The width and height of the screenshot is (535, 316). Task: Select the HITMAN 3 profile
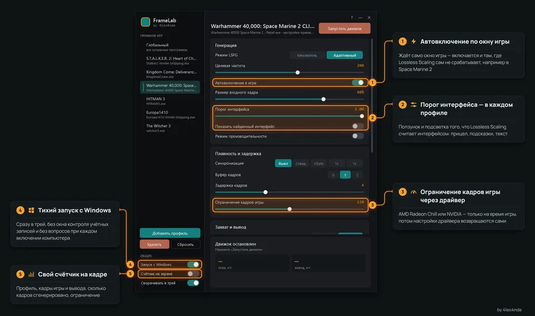170,101
